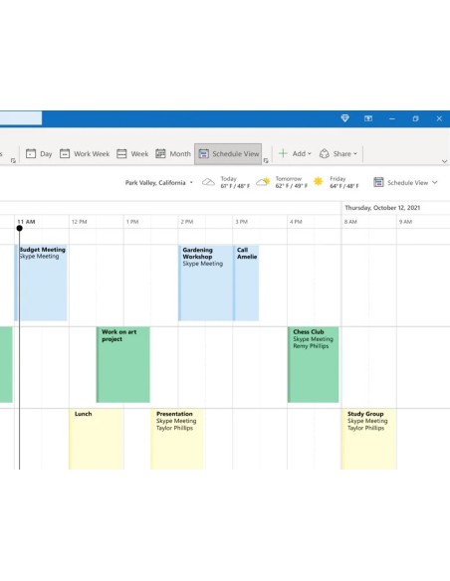
Task: Open the Add calendar dropdown
Action: [x=295, y=154]
